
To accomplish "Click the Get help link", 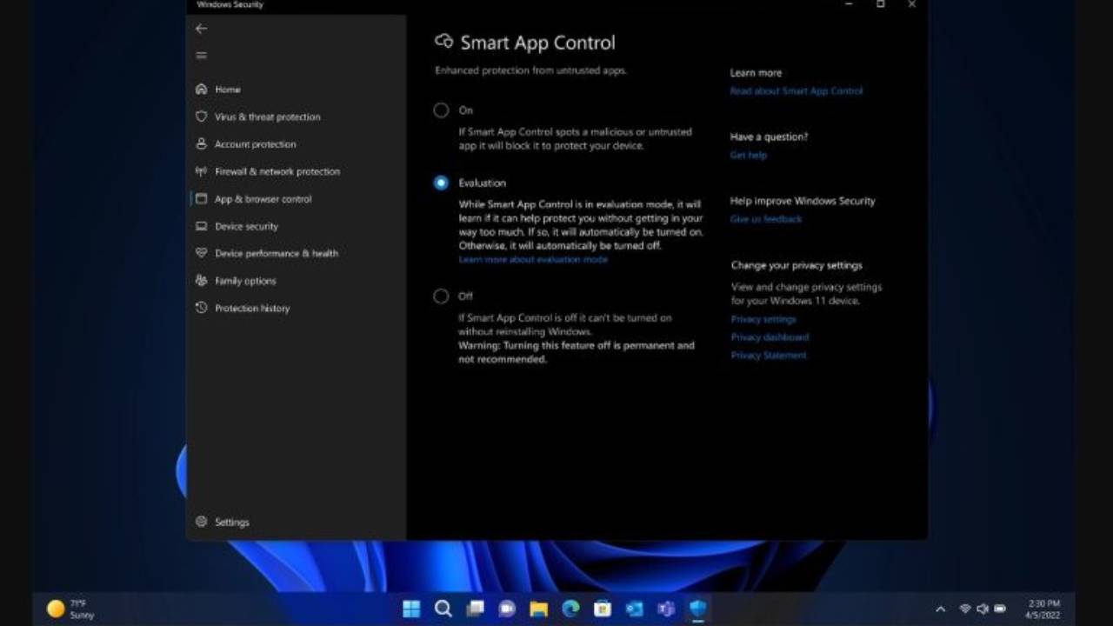I will (749, 156).
